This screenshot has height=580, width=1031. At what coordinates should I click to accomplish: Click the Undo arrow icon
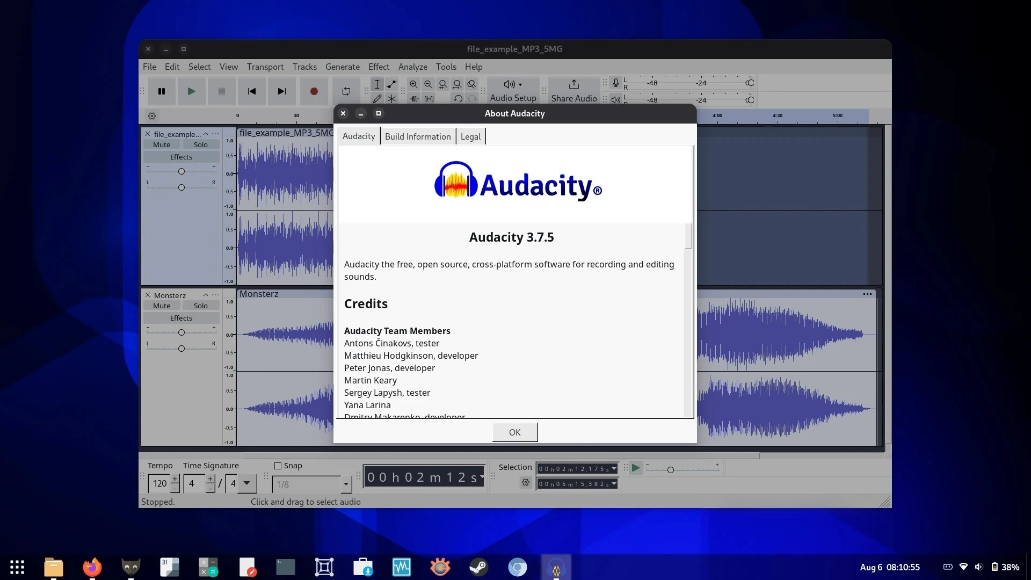coord(458,99)
